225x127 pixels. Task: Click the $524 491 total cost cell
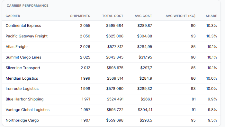tap(115, 99)
